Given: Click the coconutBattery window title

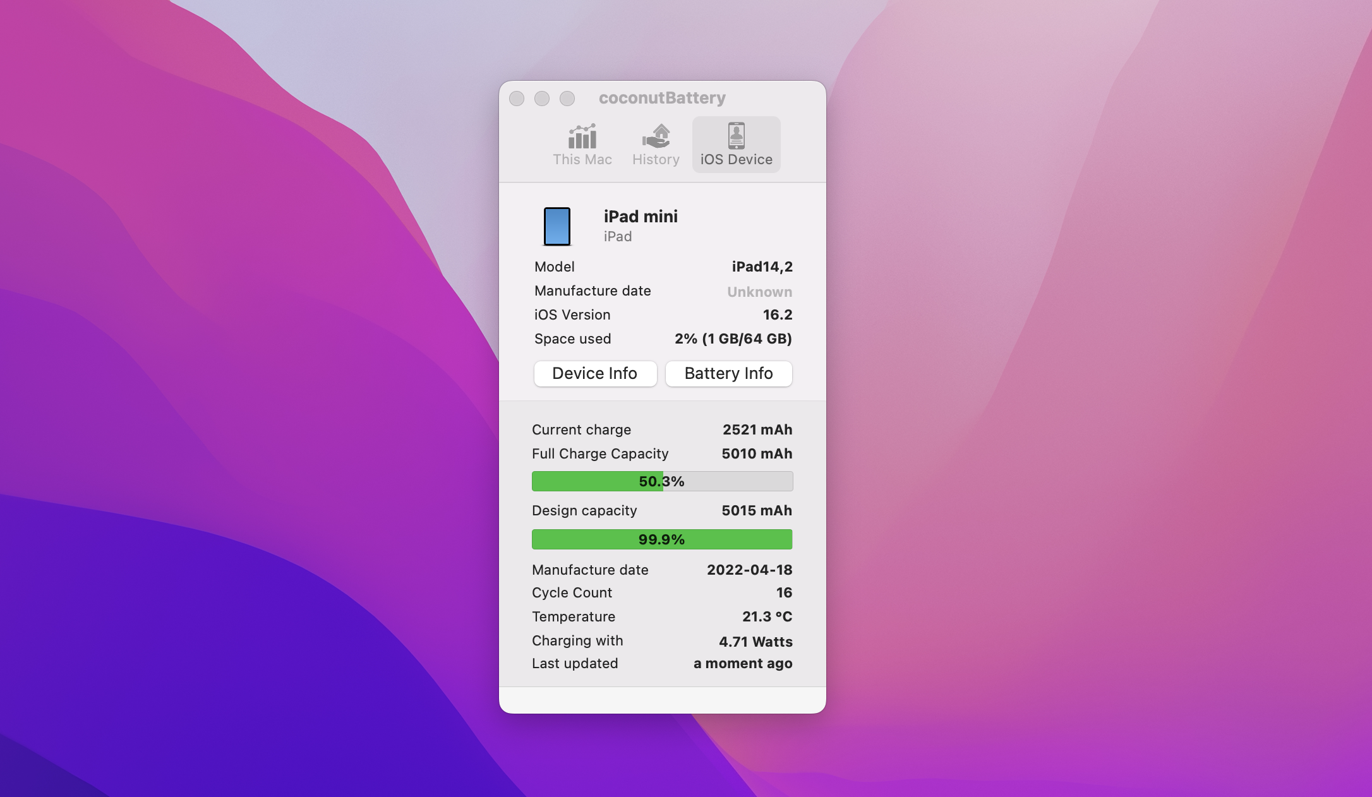Looking at the screenshot, I should pyautogui.click(x=662, y=98).
